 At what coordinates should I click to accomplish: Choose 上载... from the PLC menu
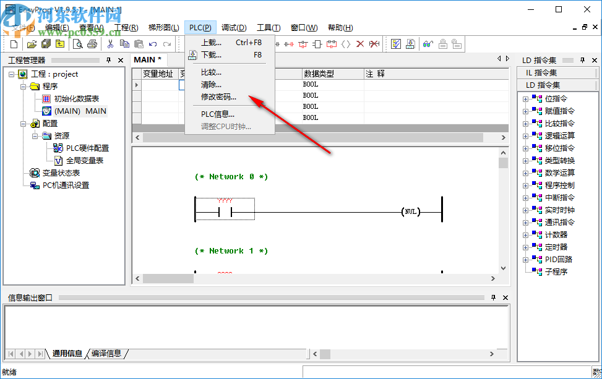230,43
